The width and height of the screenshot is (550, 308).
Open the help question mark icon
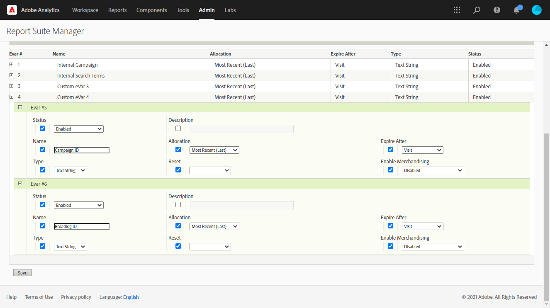[x=496, y=10]
